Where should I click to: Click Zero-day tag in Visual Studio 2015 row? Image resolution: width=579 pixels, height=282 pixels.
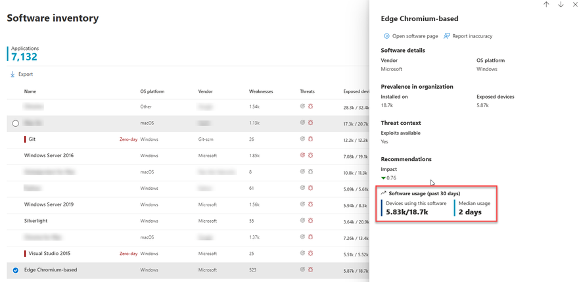pyautogui.click(x=129, y=254)
